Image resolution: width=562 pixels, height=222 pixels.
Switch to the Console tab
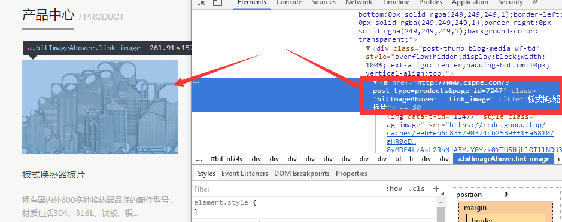(289, 2)
